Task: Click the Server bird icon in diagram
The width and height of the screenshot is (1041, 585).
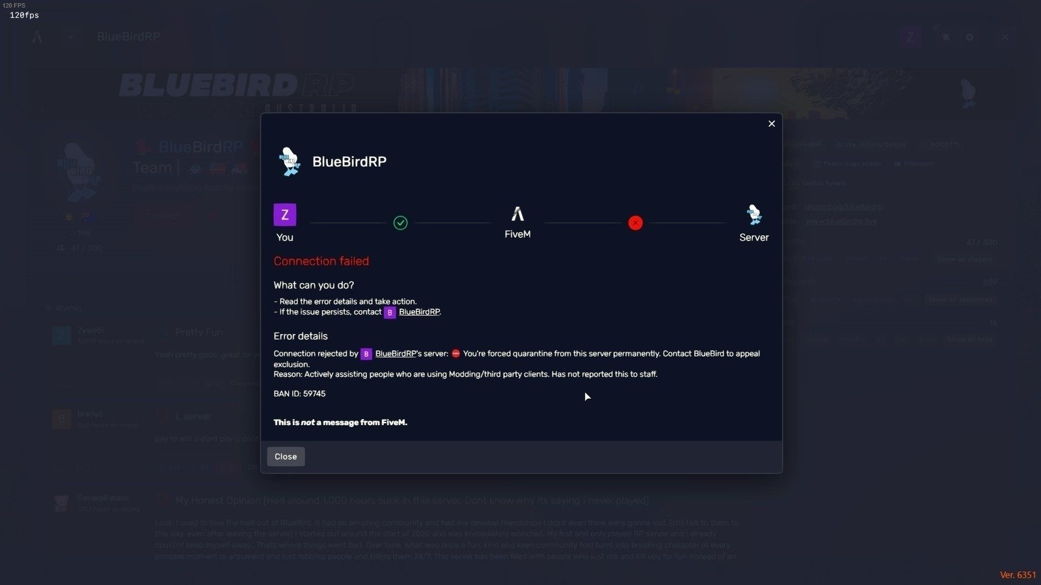Action: [x=754, y=214]
